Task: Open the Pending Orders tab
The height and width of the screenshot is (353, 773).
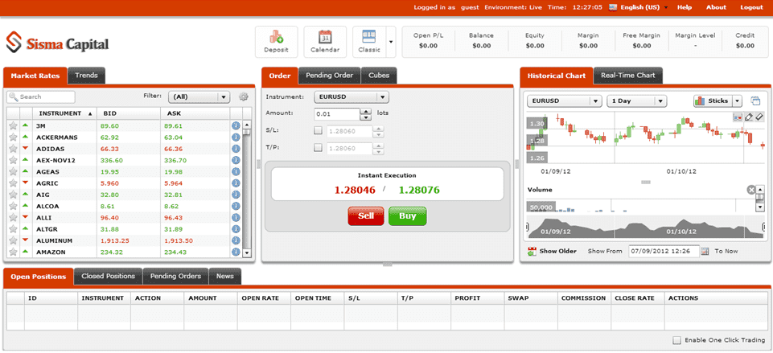Action: (175, 276)
